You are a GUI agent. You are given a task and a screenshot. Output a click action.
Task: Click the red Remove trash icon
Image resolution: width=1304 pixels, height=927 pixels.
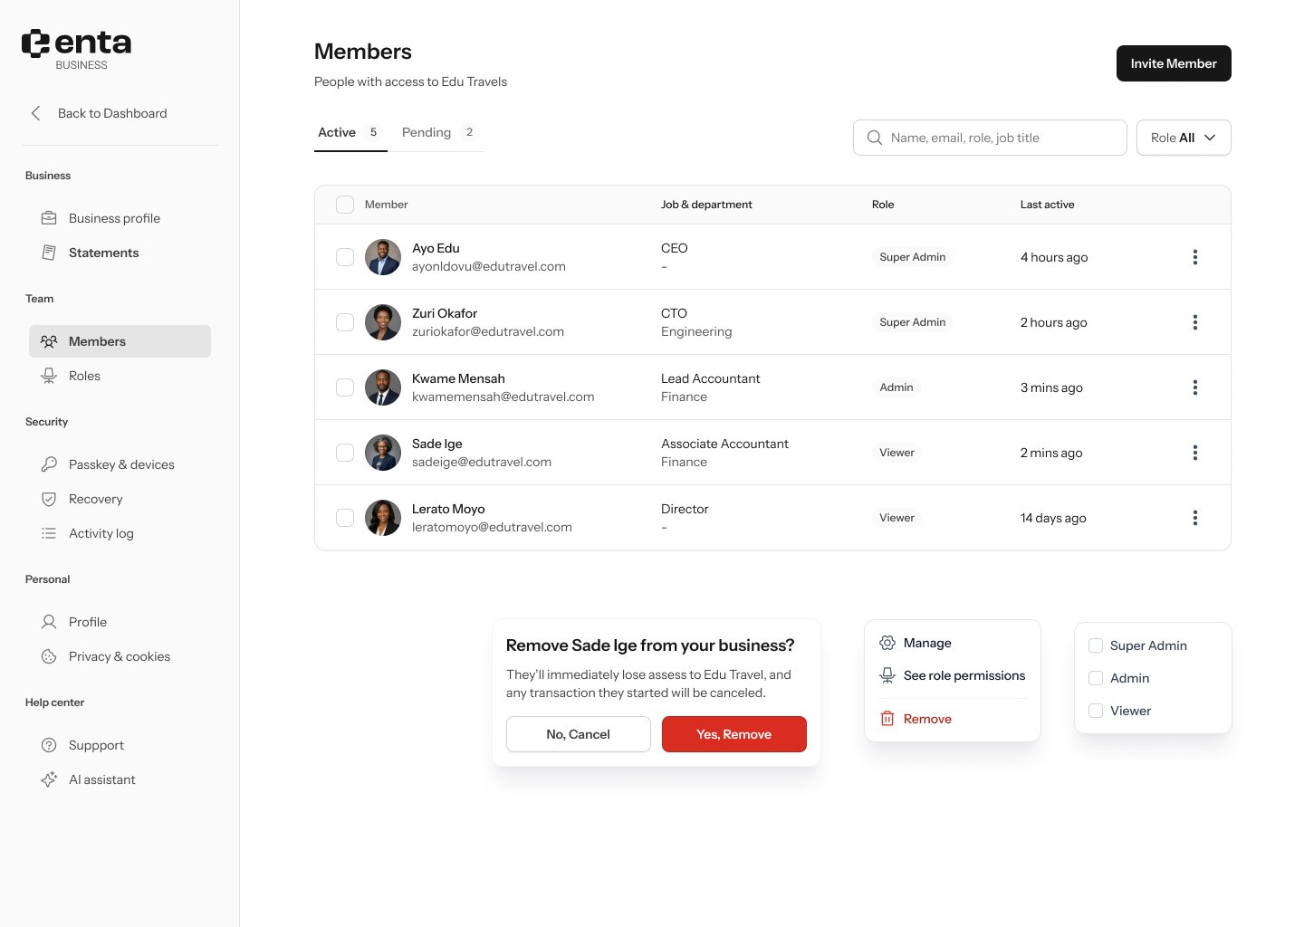[887, 719]
